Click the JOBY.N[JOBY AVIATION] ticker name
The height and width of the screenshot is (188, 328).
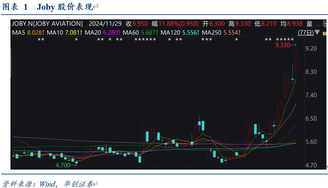(48, 23)
